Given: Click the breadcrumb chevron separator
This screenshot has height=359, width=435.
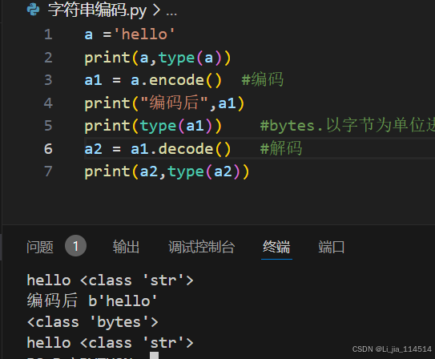Looking at the screenshot, I should pos(156,10).
